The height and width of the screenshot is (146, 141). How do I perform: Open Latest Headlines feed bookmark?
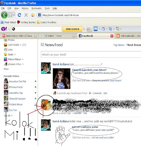[x=47, y=22]
